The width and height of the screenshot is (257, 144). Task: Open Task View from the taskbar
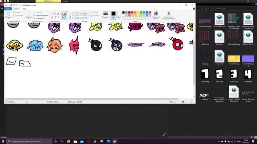tap(62, 141)
